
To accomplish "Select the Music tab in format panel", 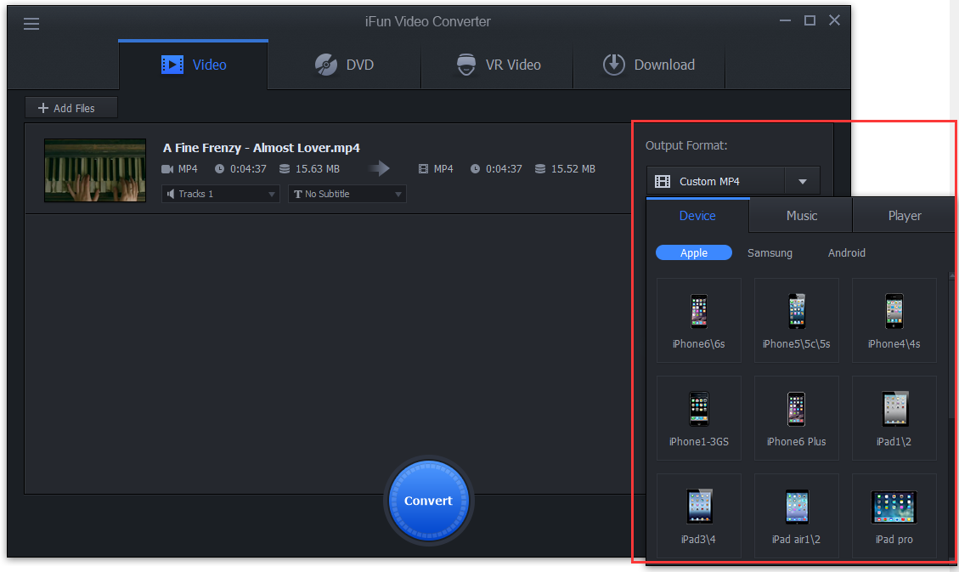I will coord(801,215).
